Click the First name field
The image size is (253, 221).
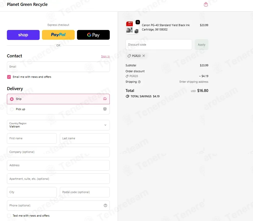32,139
